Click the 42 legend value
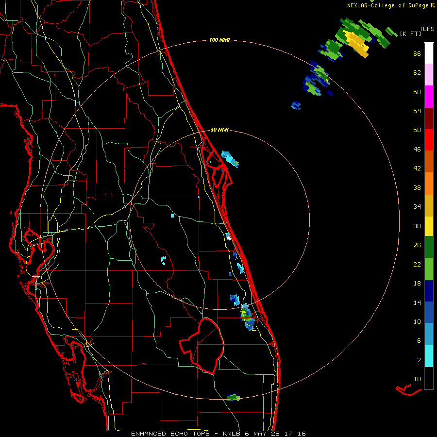437x437 pixels. [x=417, y=168]
